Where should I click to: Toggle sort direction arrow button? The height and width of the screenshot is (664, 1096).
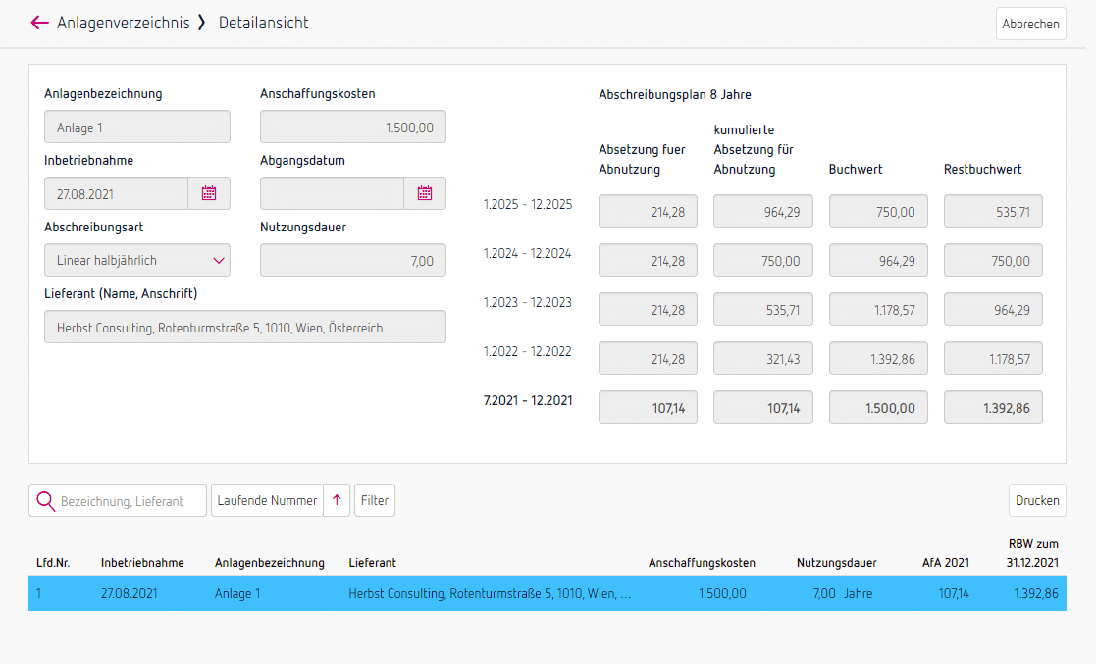[x=337, y=500]
